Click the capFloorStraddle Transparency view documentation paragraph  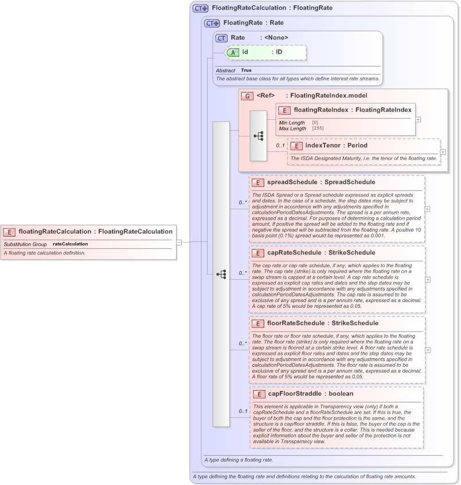coord(337,424)
